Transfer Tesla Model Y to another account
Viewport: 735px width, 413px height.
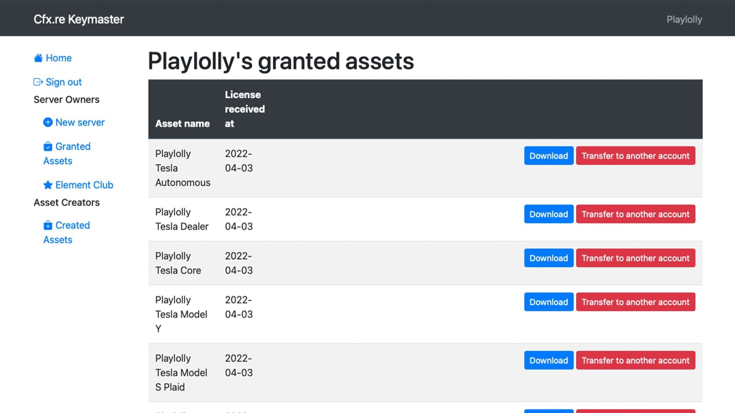[635, 302]
